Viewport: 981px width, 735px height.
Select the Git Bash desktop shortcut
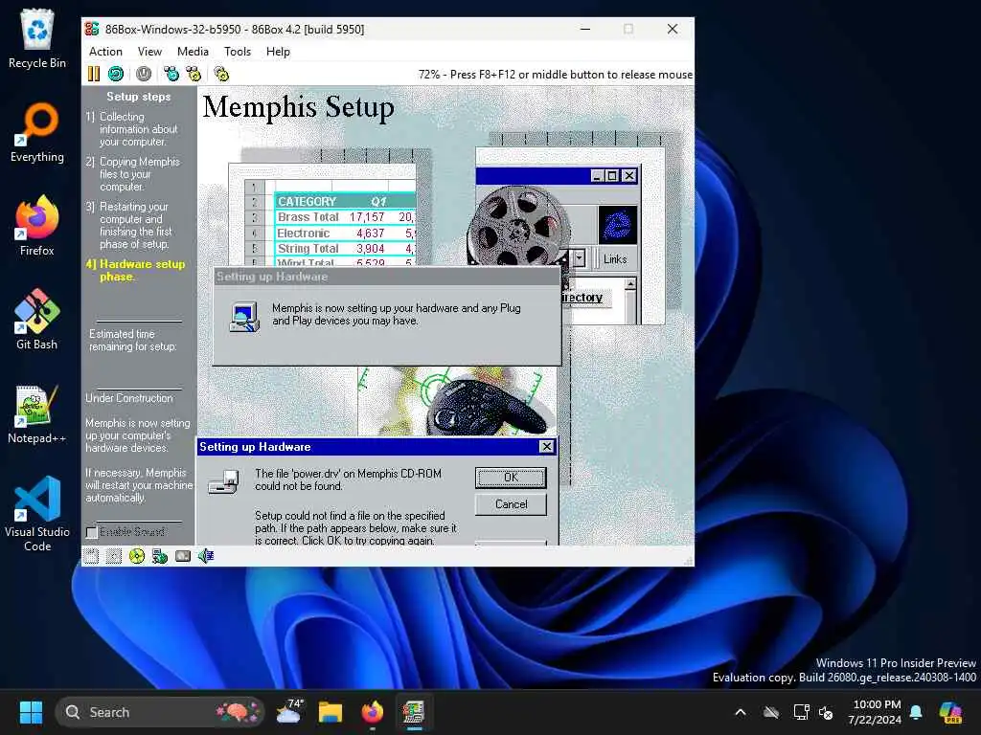[37, 320]
